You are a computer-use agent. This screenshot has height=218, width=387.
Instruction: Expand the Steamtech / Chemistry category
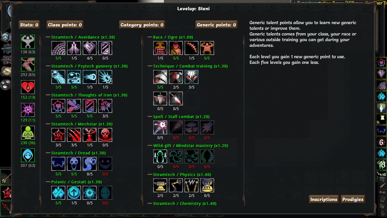(x=185, y=204)
